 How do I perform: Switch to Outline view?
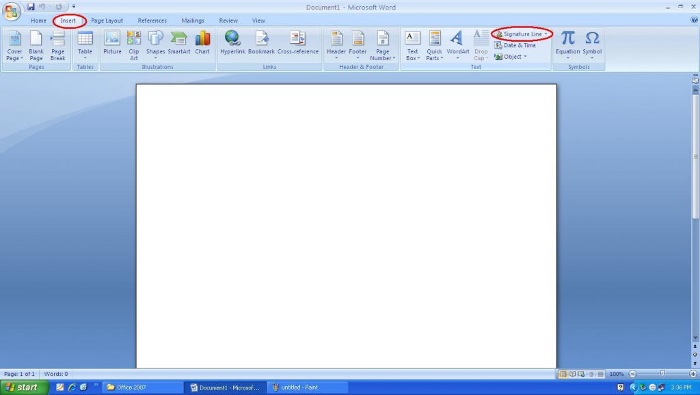point(591,374)
